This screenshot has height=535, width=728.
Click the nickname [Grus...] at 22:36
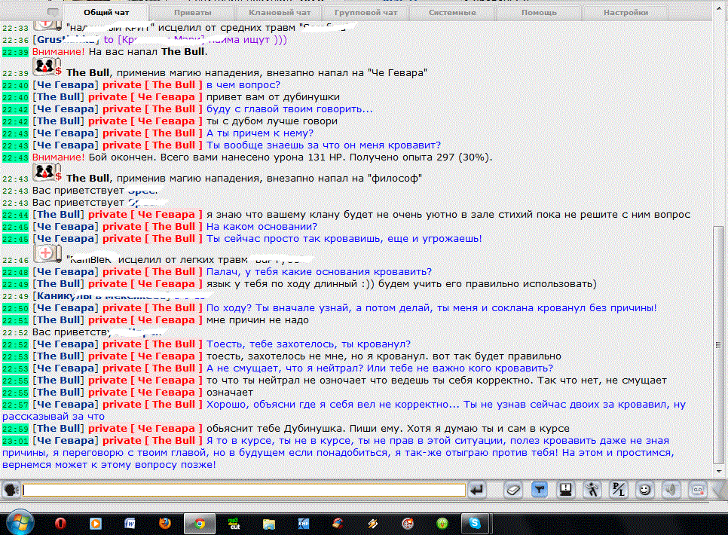(x=66, y=40)
